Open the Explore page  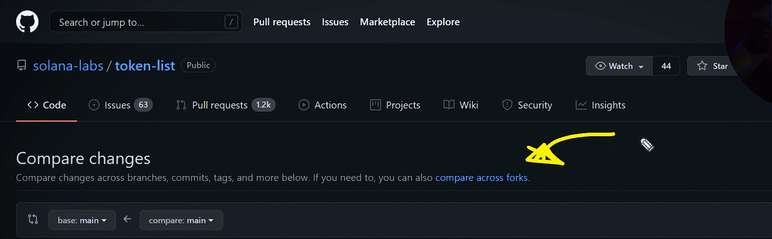point(443,22)
